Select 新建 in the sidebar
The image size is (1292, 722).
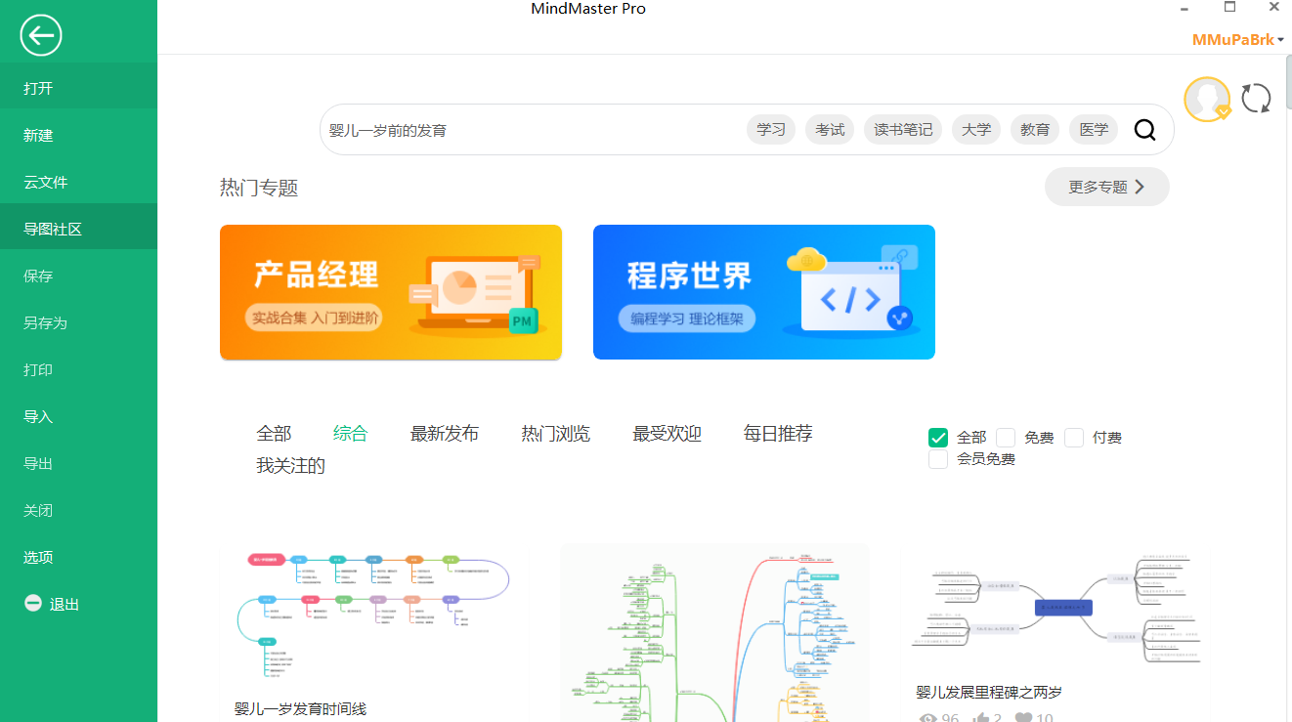(x=78, y=135)
